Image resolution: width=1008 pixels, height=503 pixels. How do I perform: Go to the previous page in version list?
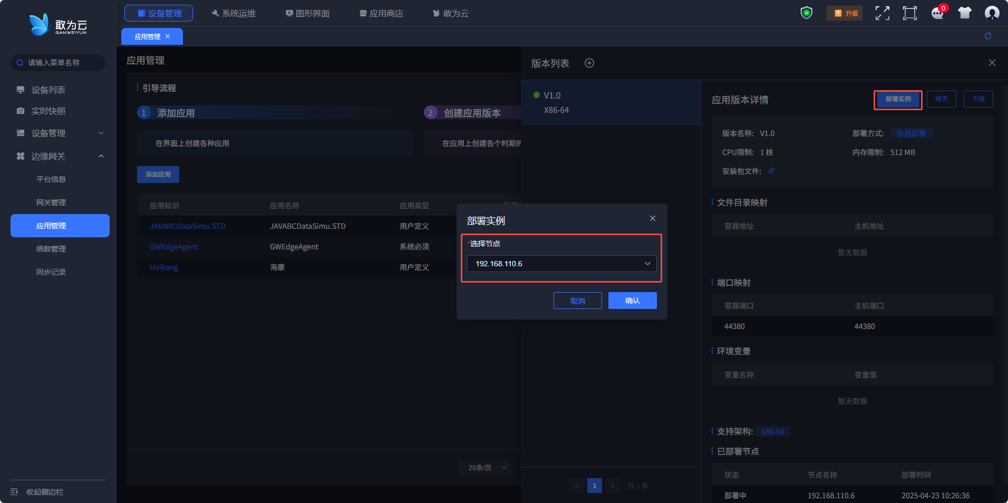pos(576,486)
